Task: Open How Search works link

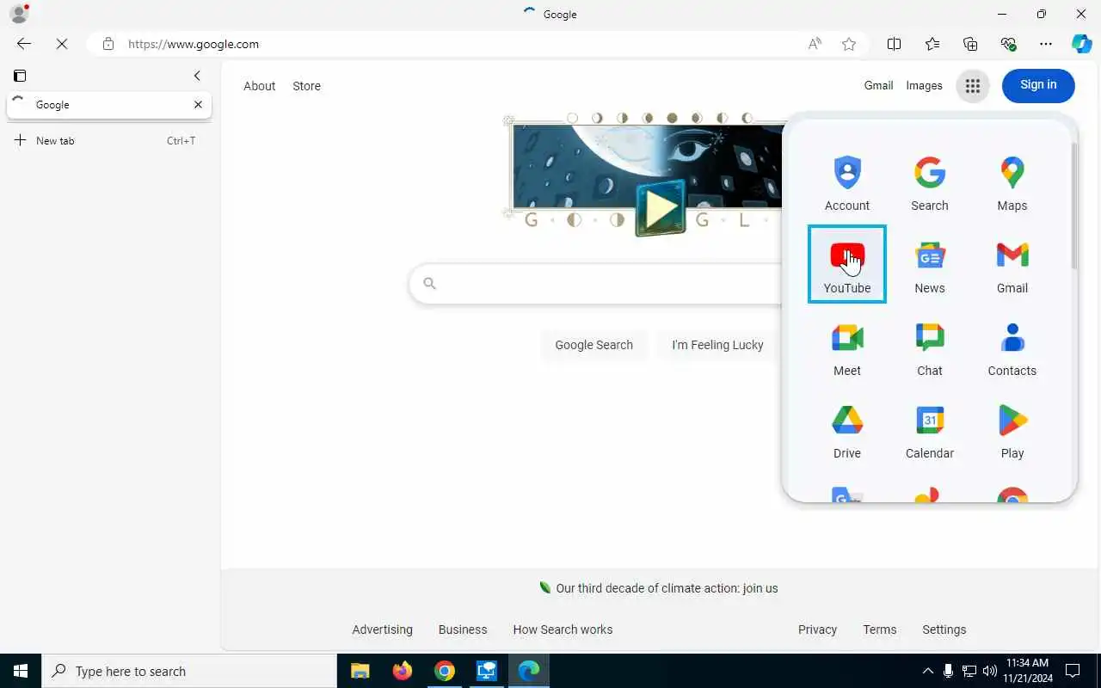Action: tap(563, 630)
